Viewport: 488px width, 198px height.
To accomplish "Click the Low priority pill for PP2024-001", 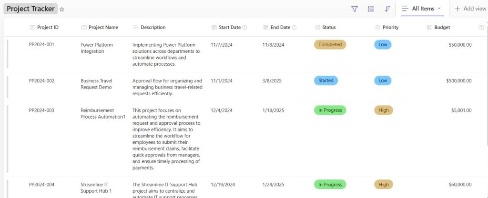I will click(x=383, y=44).
